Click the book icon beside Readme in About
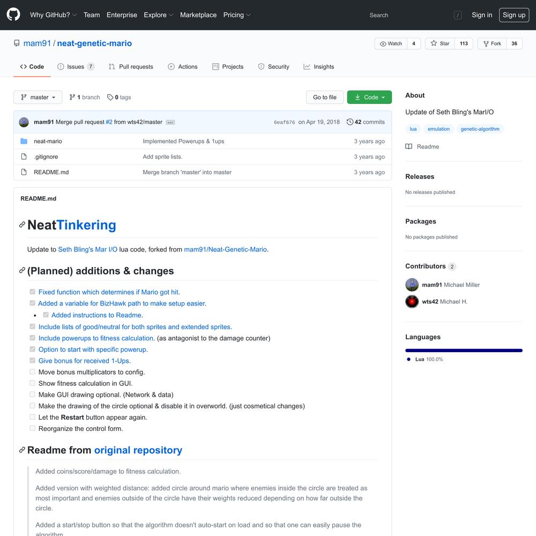 pos(408,147)
